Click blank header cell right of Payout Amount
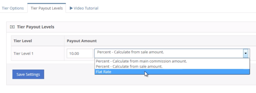 pyautogui.click(x=176, y=41)
